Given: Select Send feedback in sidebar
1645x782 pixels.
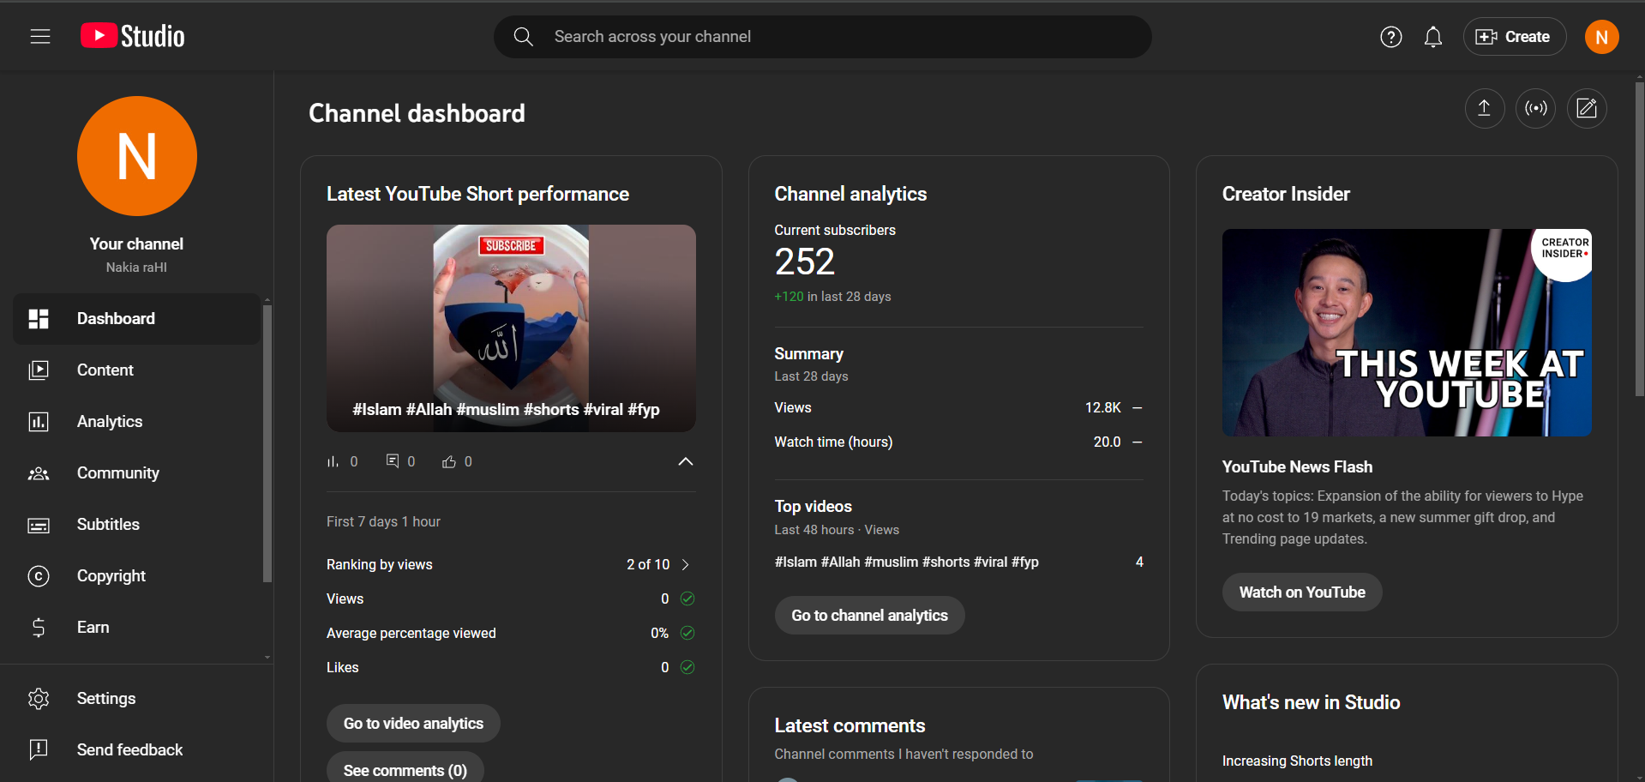Looking at the screenshot, I should [x=136, y=749].
